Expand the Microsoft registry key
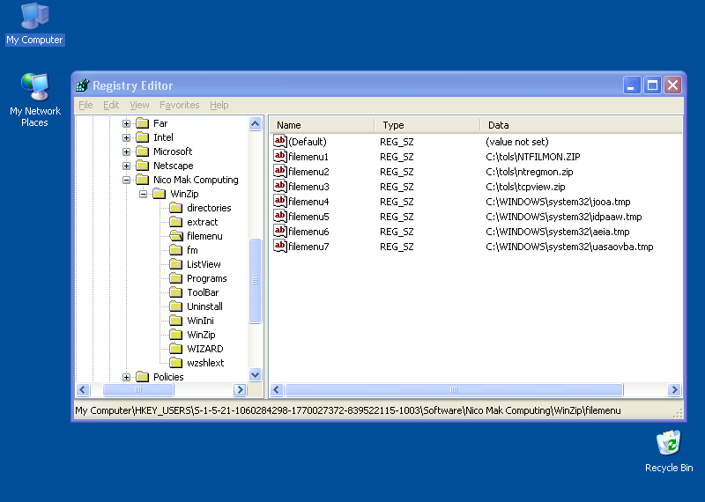705x502 pixels. (x=126, y=151)
